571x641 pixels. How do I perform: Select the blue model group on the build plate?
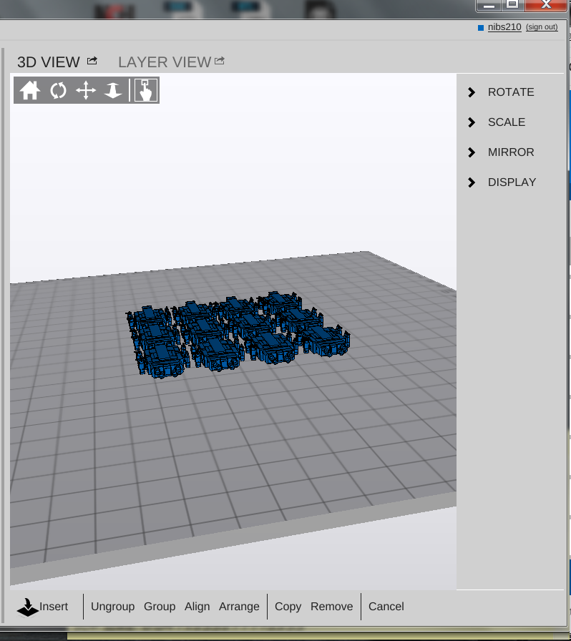pos(238,336)
